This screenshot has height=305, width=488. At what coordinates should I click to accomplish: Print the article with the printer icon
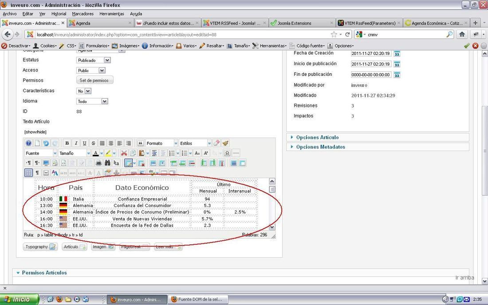[x=98, y=163]
